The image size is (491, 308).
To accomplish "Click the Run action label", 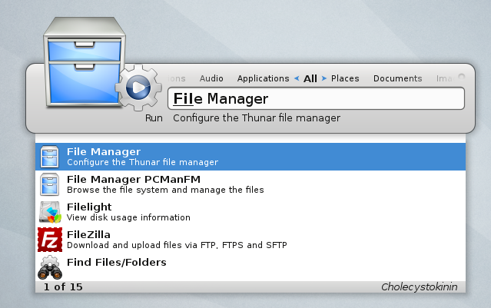I will tap(154, 118).
